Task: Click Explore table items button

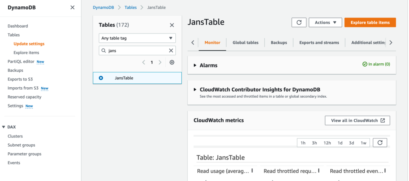Action: [370, 22]
